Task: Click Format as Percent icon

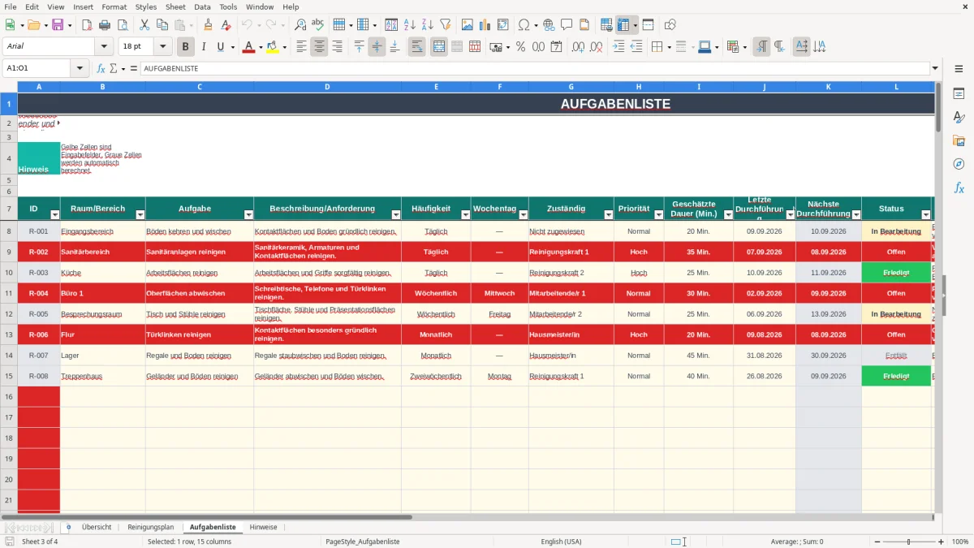Action: click(x=520, y=47)
